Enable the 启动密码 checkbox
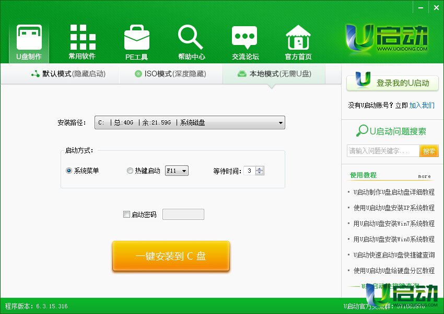The height and width of the screenshot is (314, 444). pos(126,214)
